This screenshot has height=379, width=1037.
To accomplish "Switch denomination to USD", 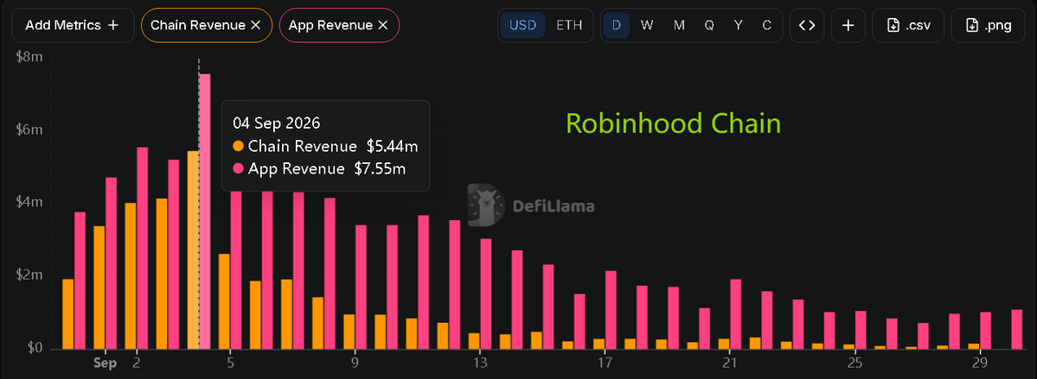I will [522, 25].
